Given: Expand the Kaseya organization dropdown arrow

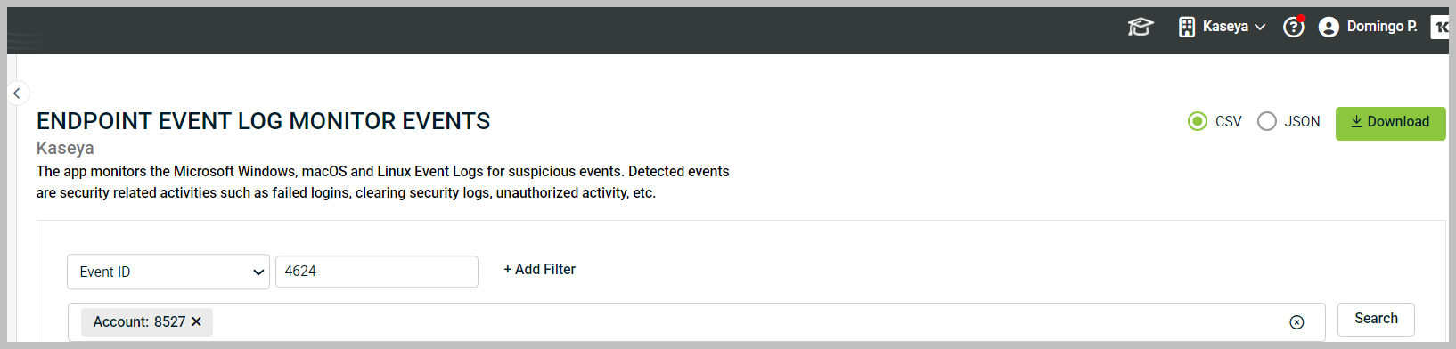Looking at the screenshot, I should 1260,27.
